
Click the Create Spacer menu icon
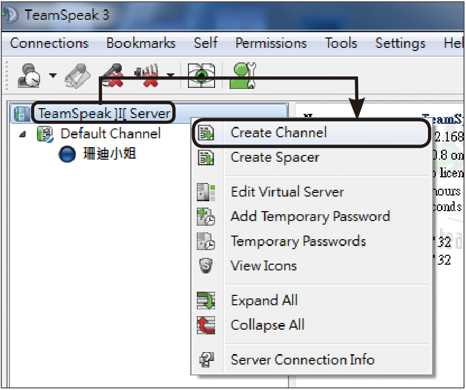(206, 158)
